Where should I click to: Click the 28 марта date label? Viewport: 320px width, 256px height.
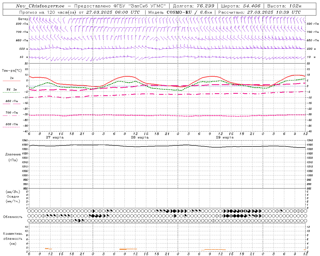140,137
